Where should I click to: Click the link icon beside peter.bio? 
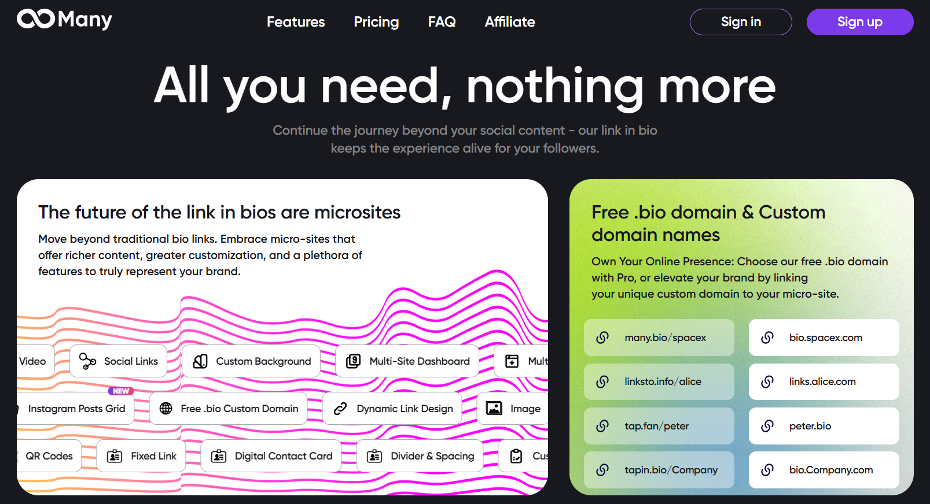[x=767, y=426]
